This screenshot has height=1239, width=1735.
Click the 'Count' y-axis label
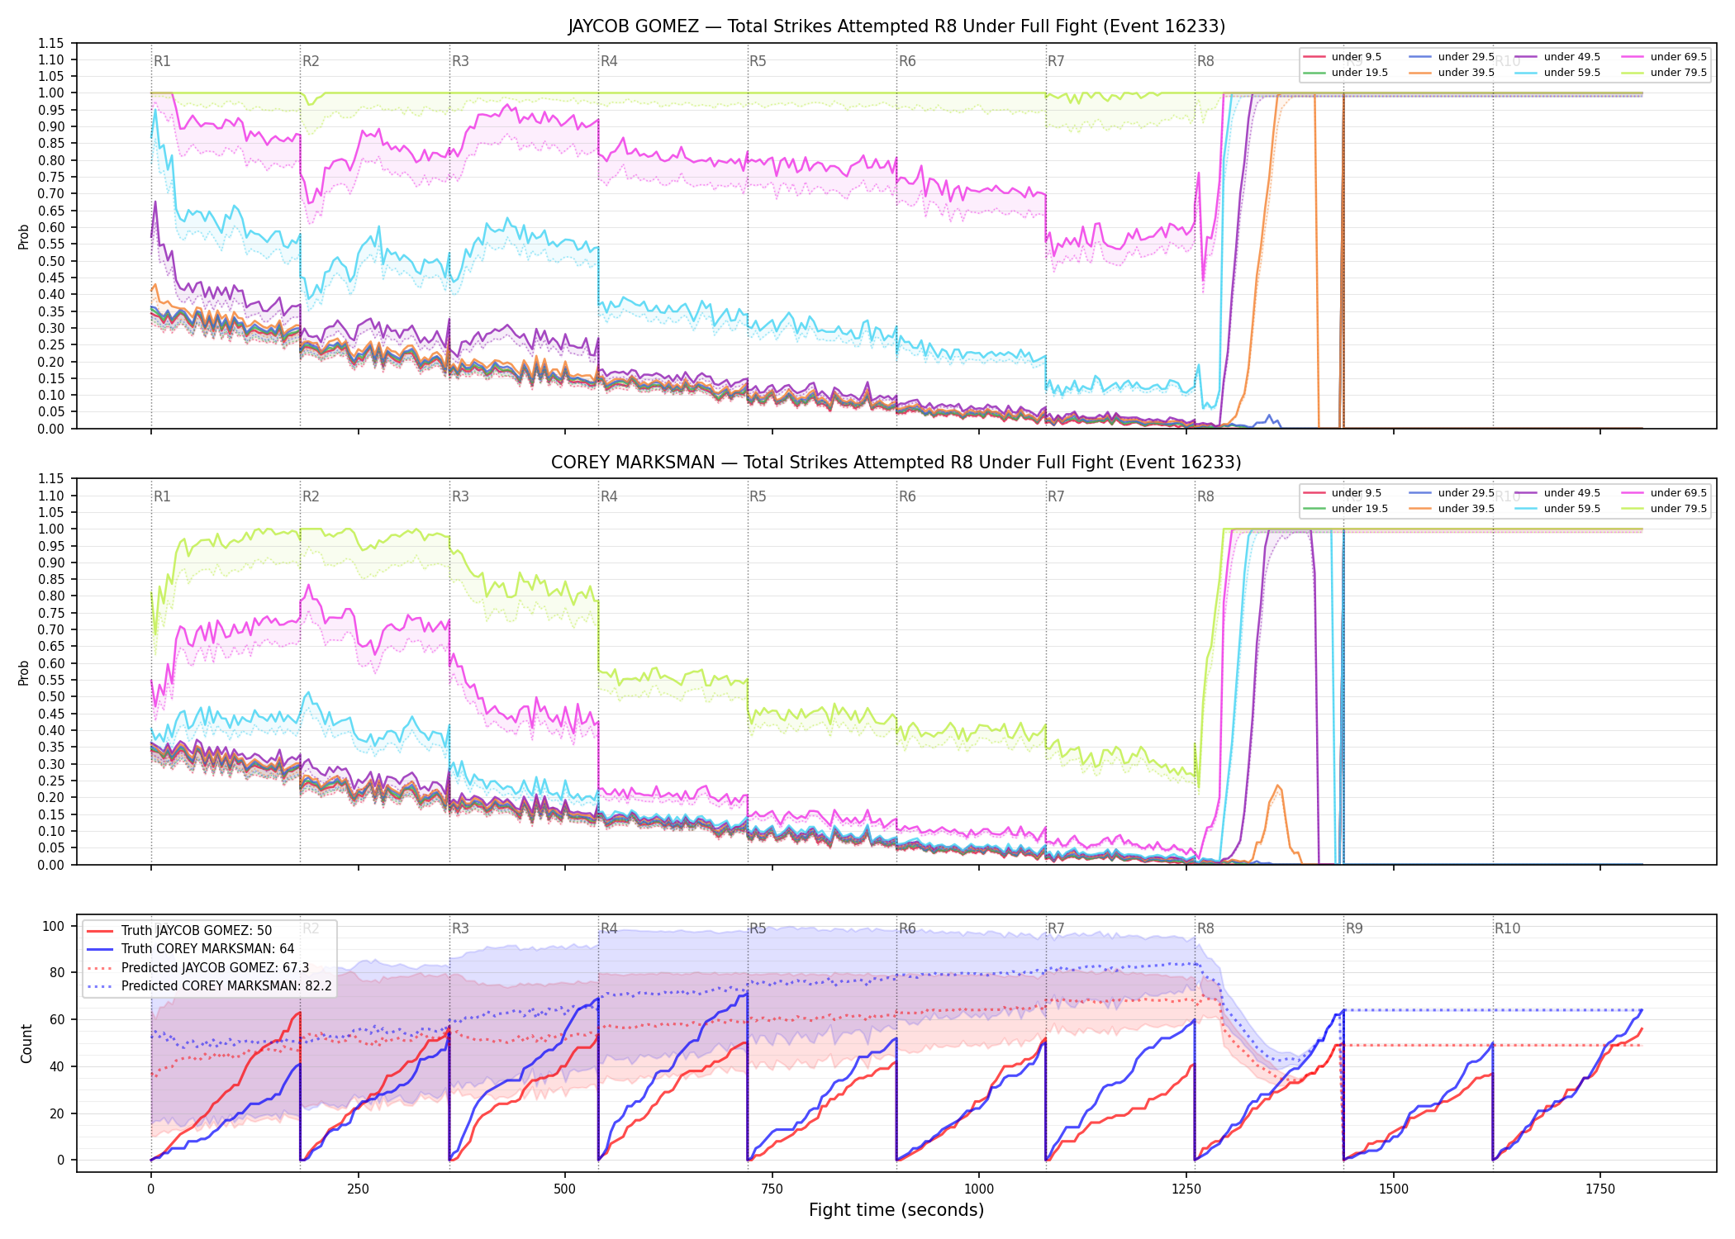[26, 1043]
